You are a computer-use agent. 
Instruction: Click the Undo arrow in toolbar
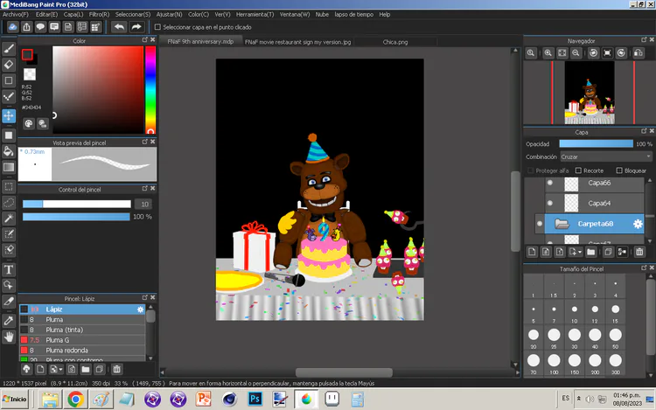tap(119, 27)
